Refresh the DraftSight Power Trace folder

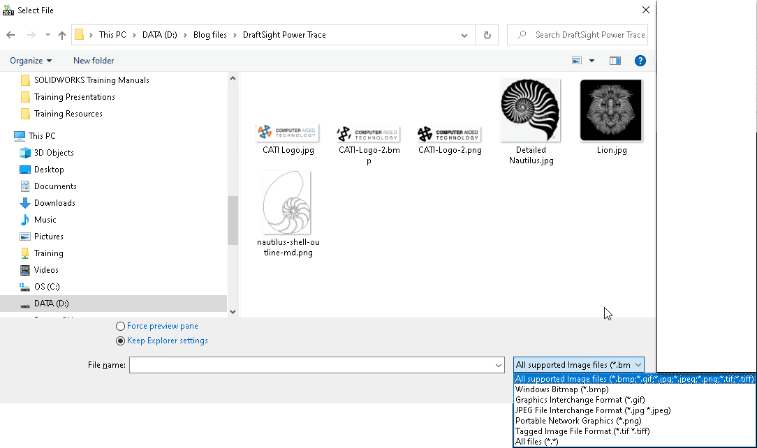point(487,35)
